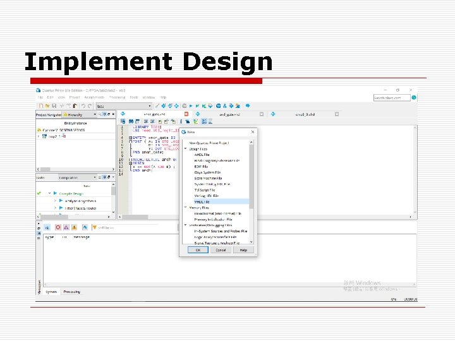Collapse the Compile Design task
Viewport: 455px width, 341px height.
tap(50, 193)
